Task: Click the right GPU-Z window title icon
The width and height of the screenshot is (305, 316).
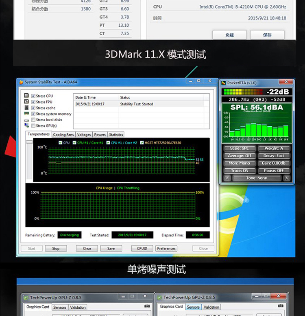Action: (x=159, y=297)
